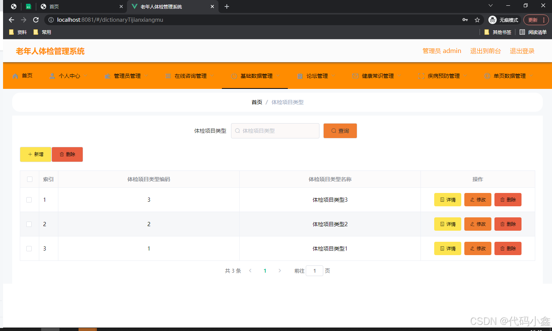Image resolution: width=552 pixels, height=331 pixels.
Task: Click 修改 for 体检项目类型1
Action: pos(478,249)
